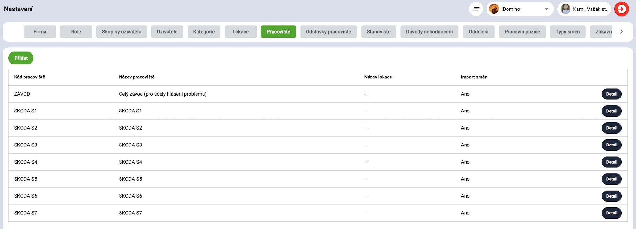
Task: Switch to the Důvody nehodnocení tab
Action: [x=429, y=32]
